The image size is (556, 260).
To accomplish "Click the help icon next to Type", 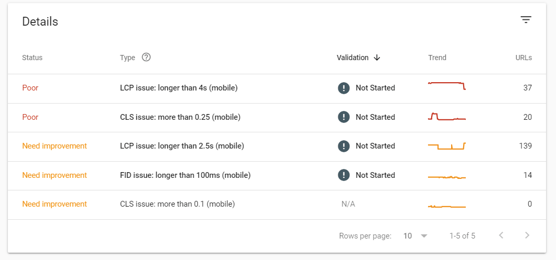I will click(x=146, y=58).
